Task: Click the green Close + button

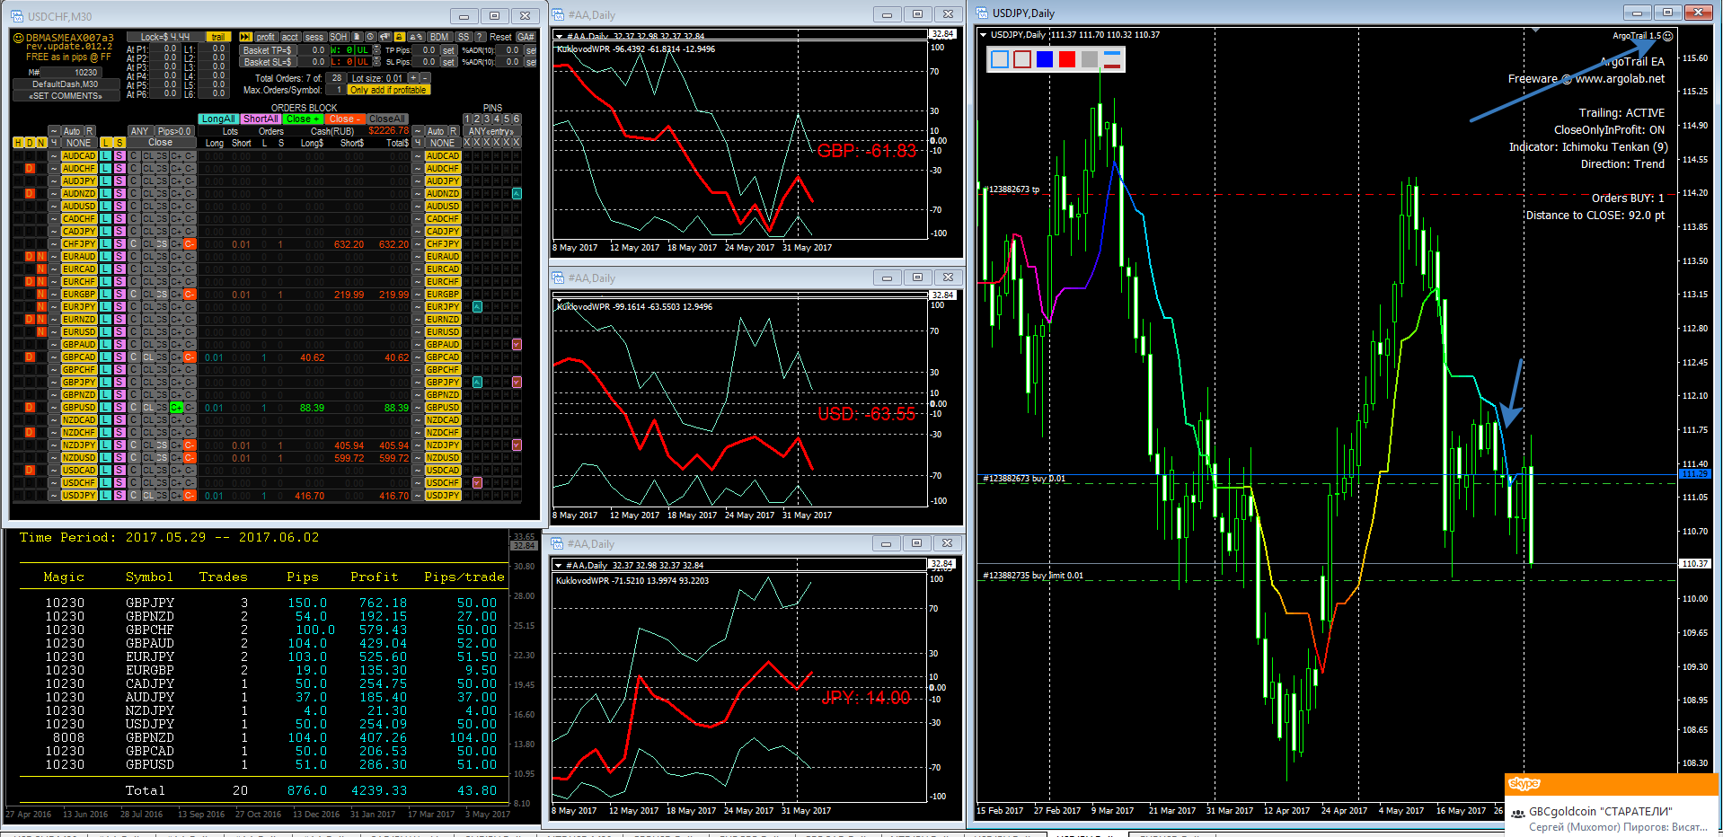Action: [303, 119]
